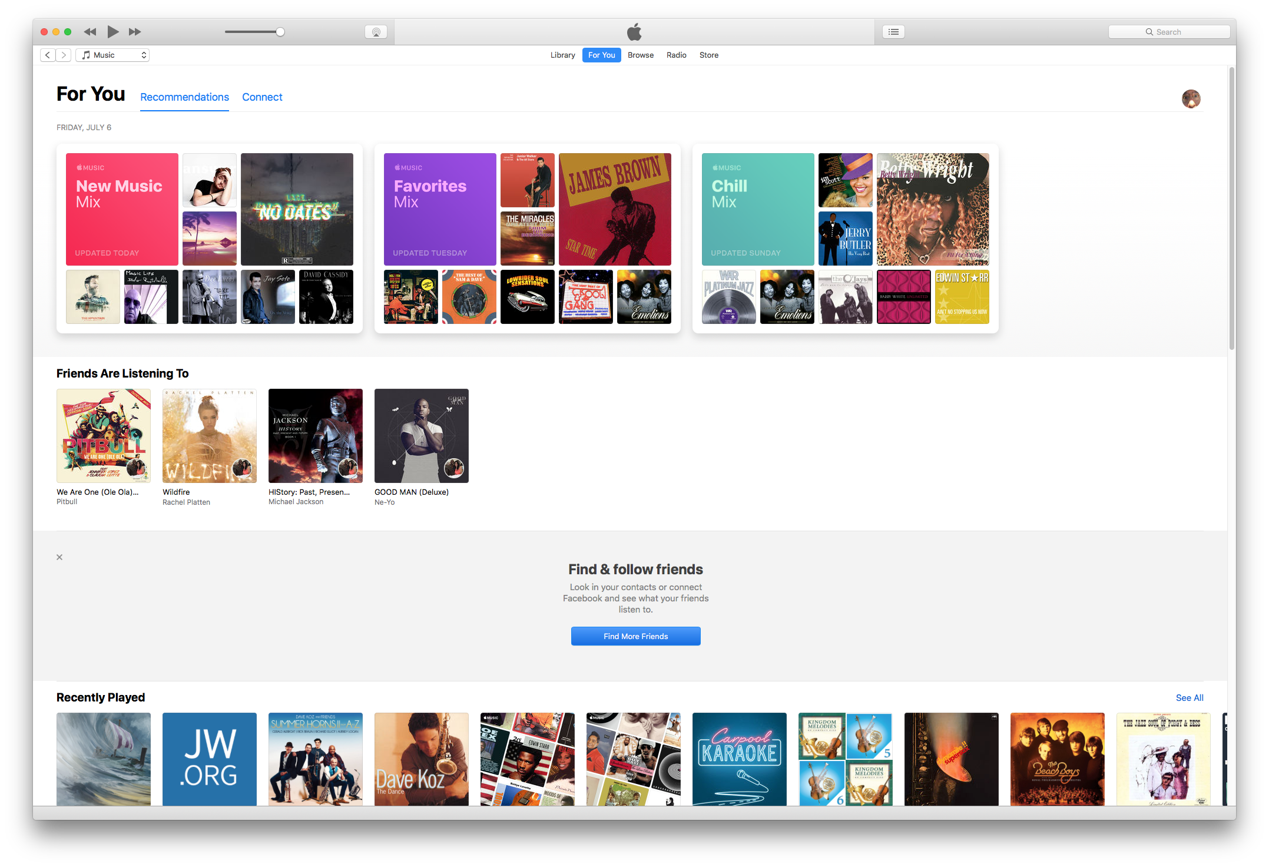1269x867 pixels.
Task: Open the Wildfire album artwork
Action: [210, 436]
